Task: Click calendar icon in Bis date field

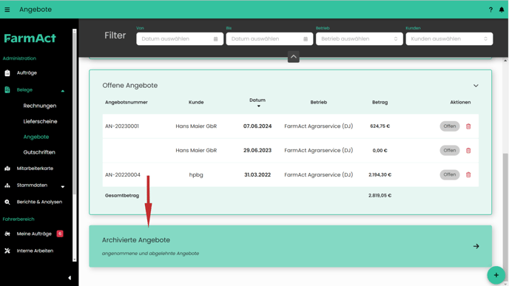Action: [x=306, y=39]
